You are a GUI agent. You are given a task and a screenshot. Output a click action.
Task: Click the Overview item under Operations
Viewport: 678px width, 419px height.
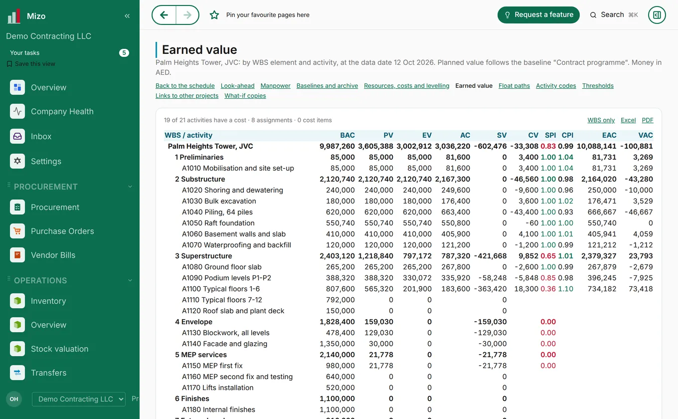(x=70, y=325)
